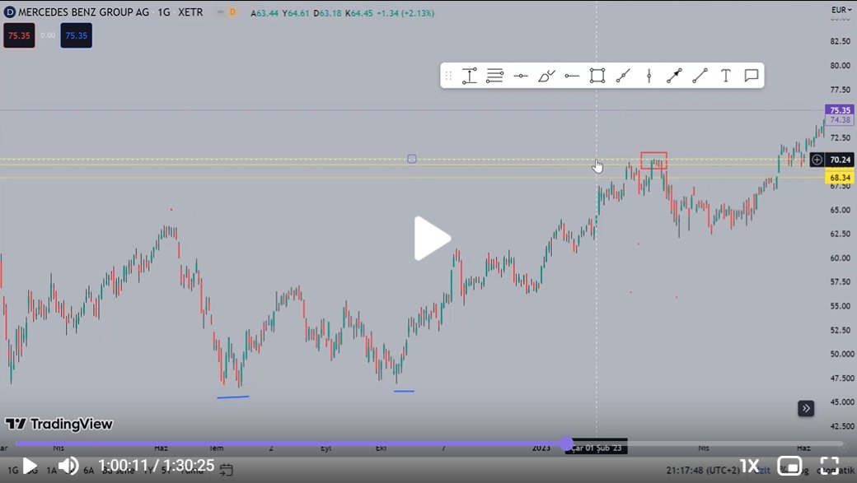The image size is (857, 483).
Task: Click the orange D indicator in header
Action: [x=232, y=12]
